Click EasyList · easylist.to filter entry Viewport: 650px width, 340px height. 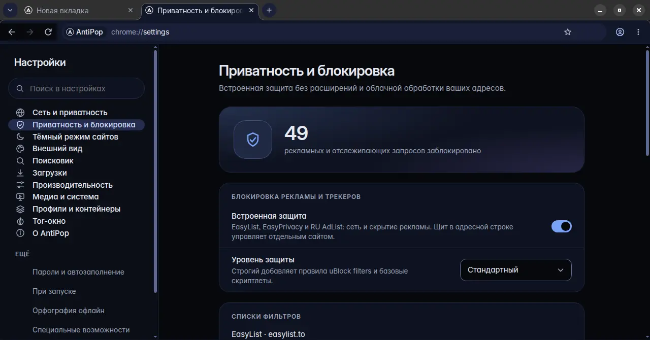268,334
